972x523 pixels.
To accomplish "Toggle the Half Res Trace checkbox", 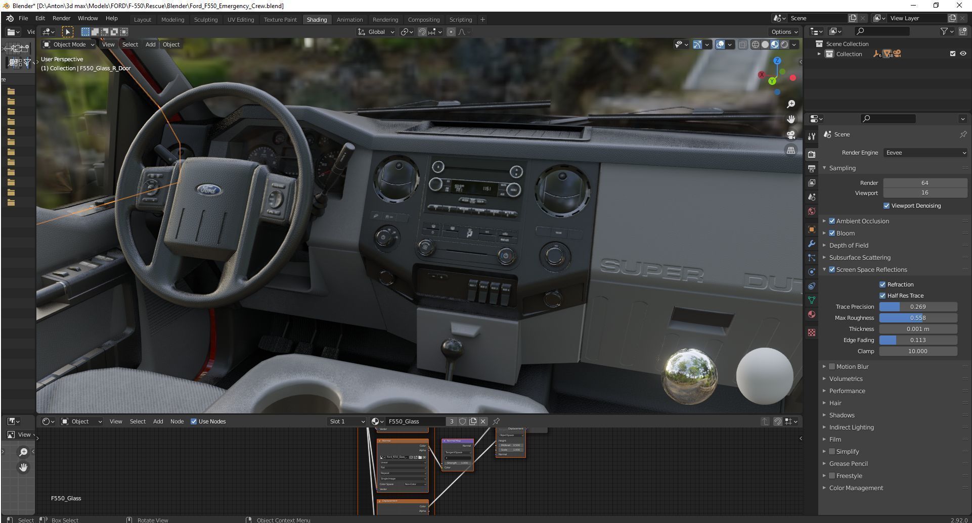I will coord(882,296).
